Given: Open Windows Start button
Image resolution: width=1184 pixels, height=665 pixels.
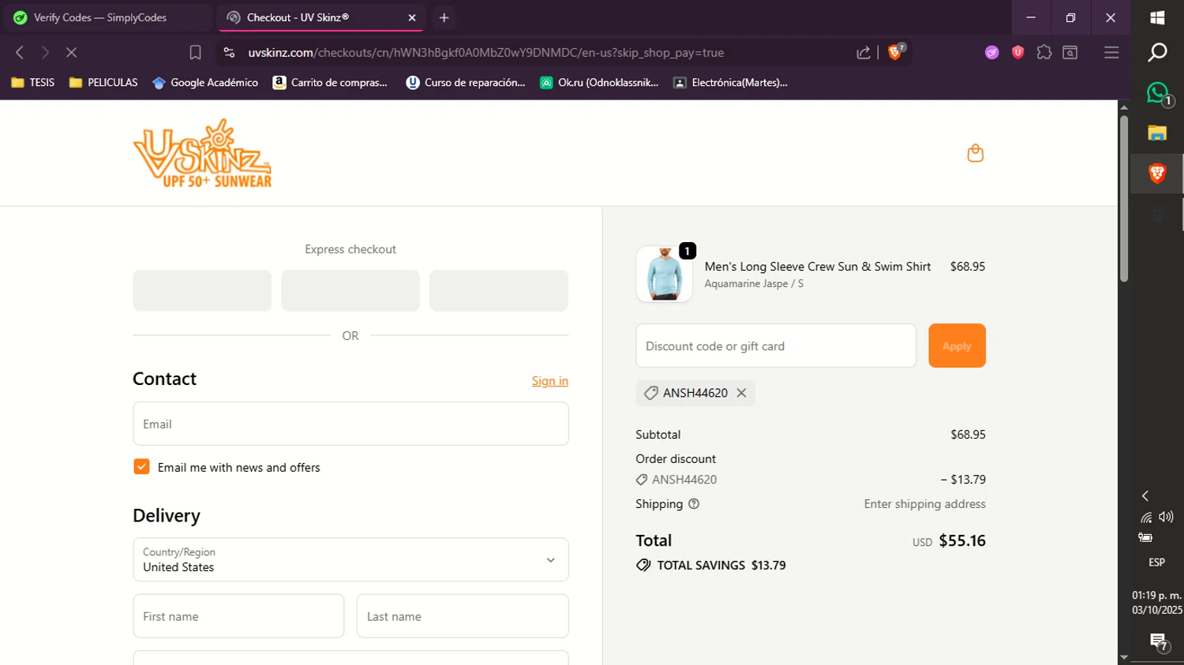Looking at the screenshot, I should [x=1157, y=17].
